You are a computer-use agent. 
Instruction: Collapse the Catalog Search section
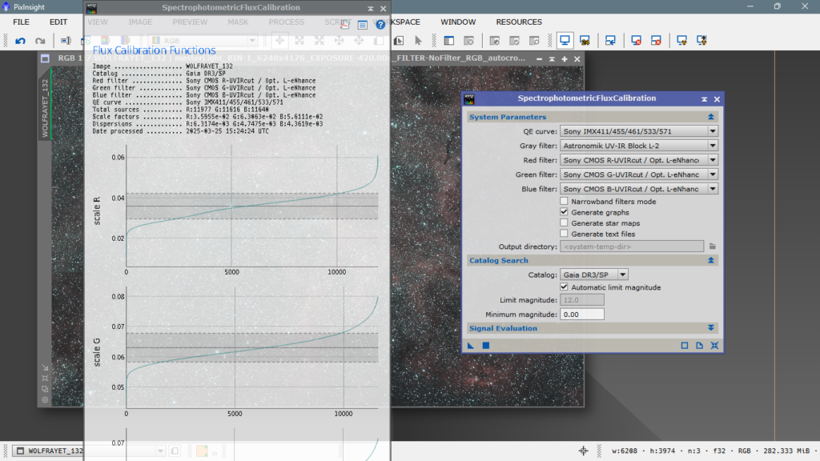(711, 260)
